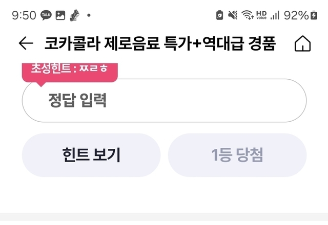Tap the small notification dot indicator
This screenshot has width=328, height=225.
click(89, 15)
